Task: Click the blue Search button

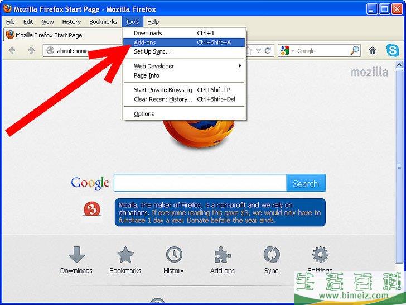Action: (306, 183)
